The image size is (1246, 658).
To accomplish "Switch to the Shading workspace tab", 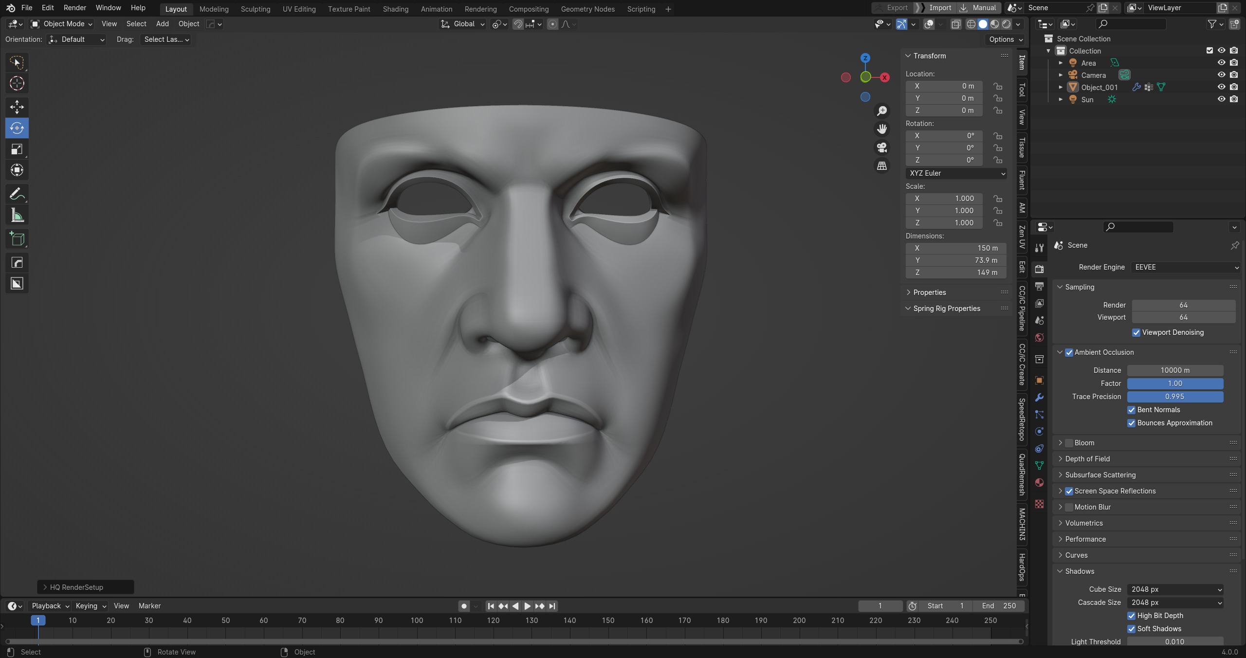I will pos(395,9).
